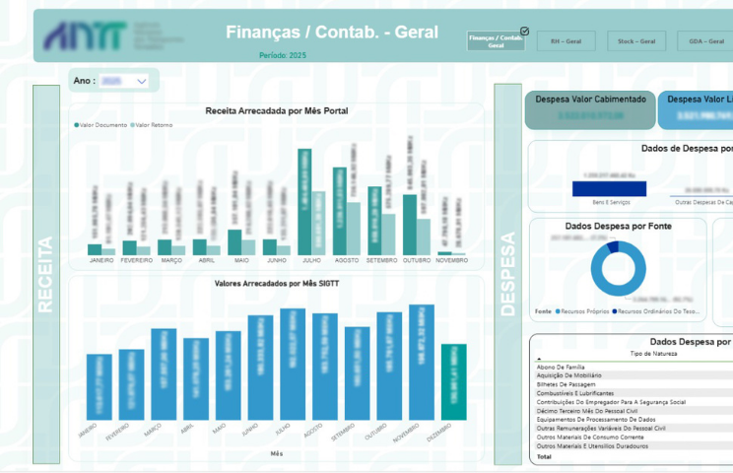Click the sort arrow above Tipo de Natureza list

[x=538, y=360]
